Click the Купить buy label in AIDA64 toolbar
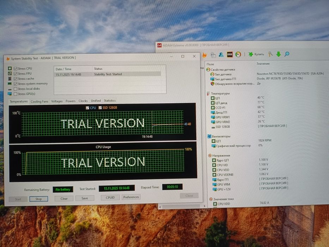This screenshot has height=247, width=329. 259,54
